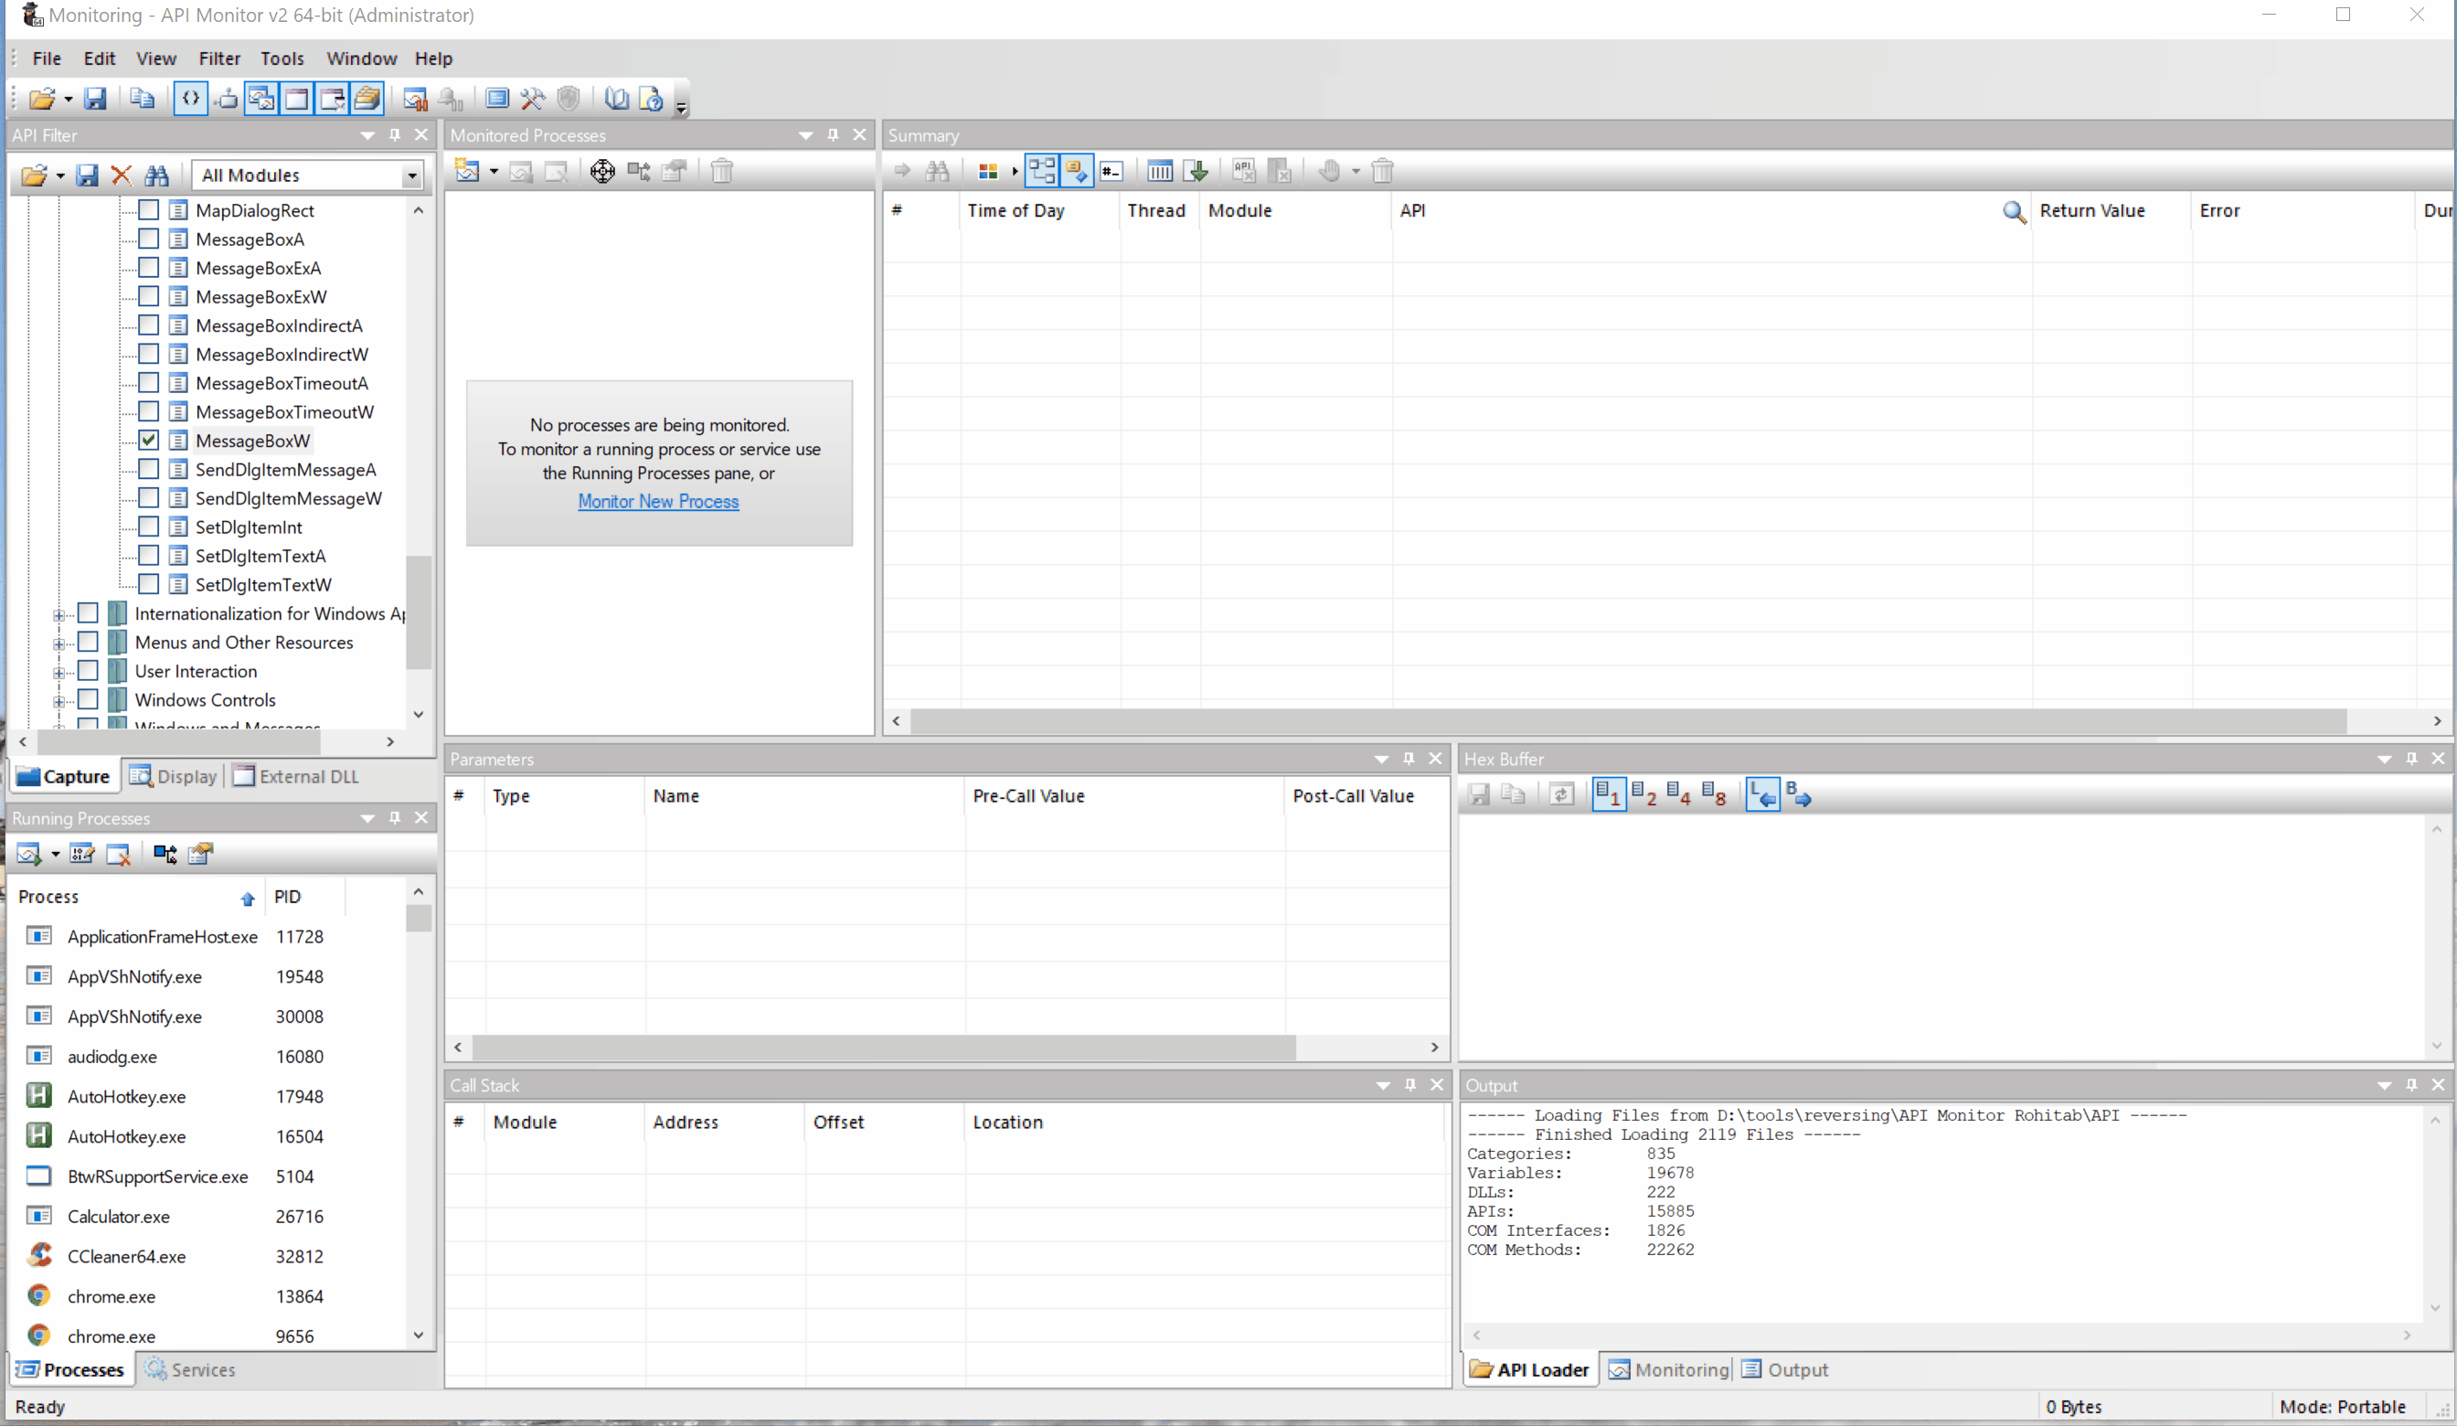Enable the SetDlgItemTextW checkbox
This screenshot has width=2457, height=1426.
pos(148,585)
